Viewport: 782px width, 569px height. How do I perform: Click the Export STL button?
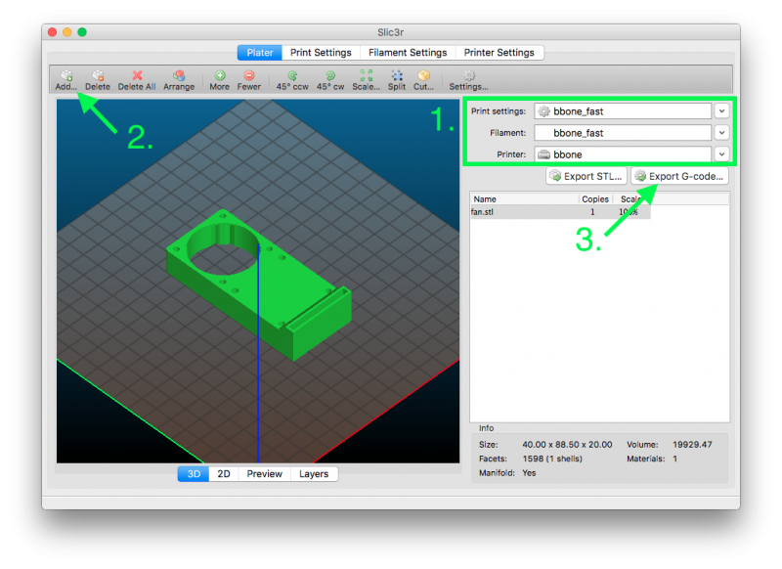586,176
